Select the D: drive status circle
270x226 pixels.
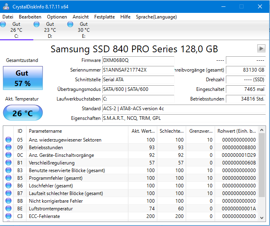pyautogui.click(x=37, y=24)
